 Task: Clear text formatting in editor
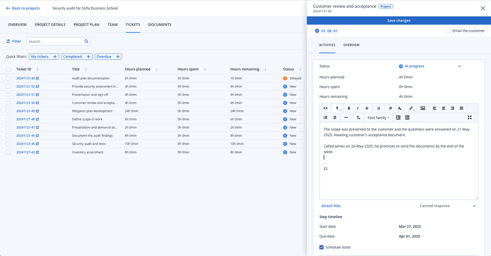pyautogui.click(x=358, y=117)
